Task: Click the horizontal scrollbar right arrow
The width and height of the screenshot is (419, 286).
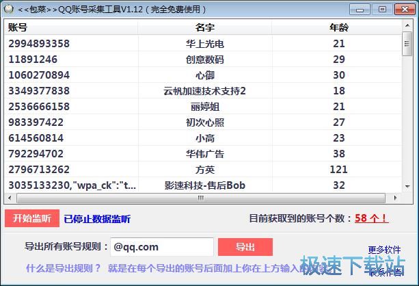Action: click(x=395, y=198)
